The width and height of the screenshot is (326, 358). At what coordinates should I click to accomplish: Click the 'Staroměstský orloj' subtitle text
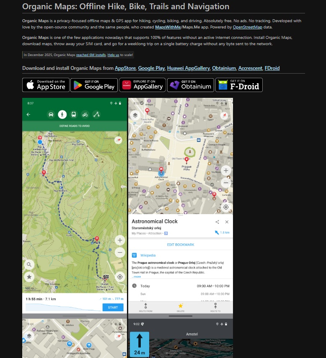(x=146, y=228)
